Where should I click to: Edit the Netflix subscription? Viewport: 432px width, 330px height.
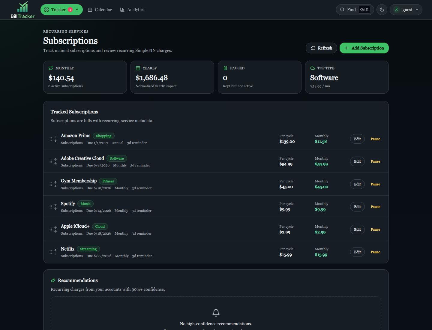[x=357, y=252]
